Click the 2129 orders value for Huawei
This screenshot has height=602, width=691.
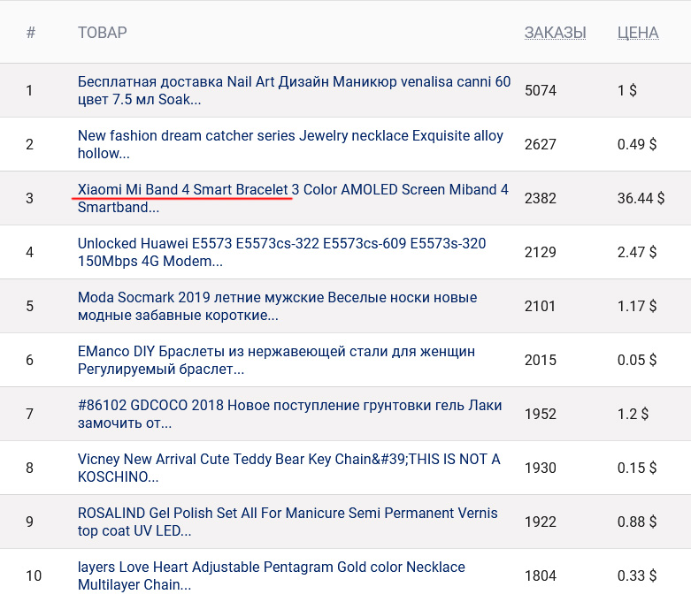click(541, 252)
